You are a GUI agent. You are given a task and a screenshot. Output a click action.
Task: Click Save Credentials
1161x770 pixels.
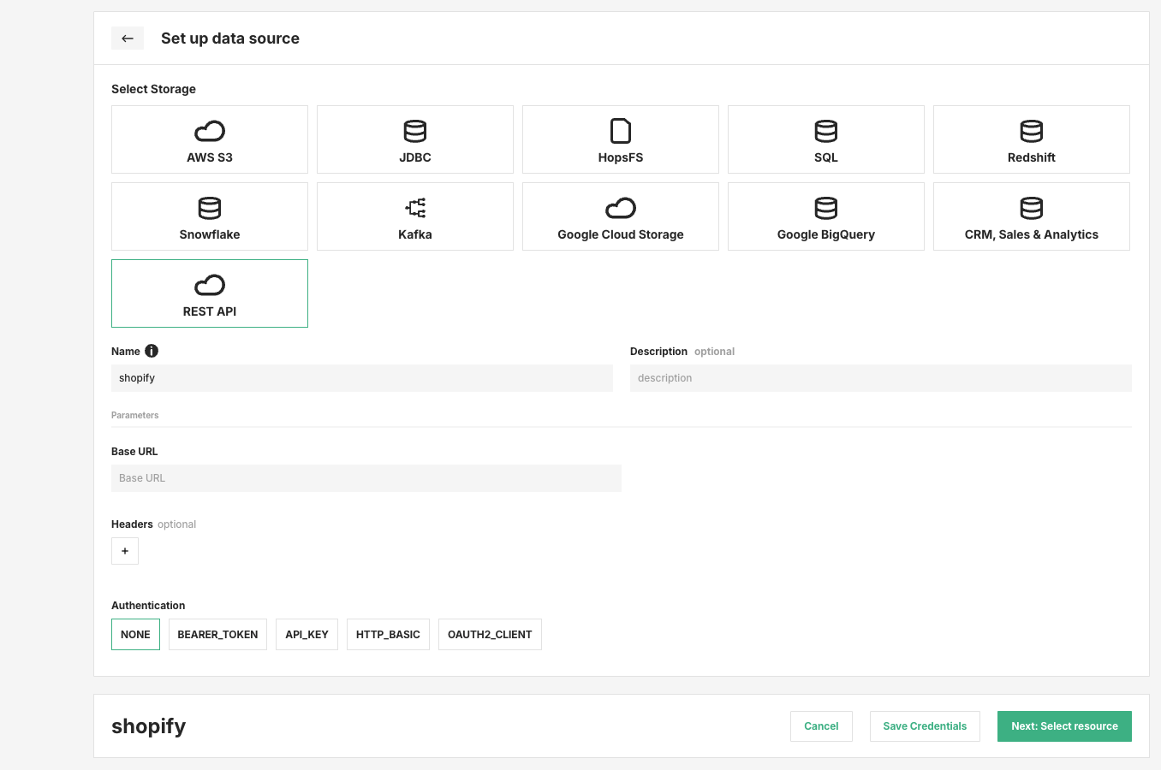925,726
